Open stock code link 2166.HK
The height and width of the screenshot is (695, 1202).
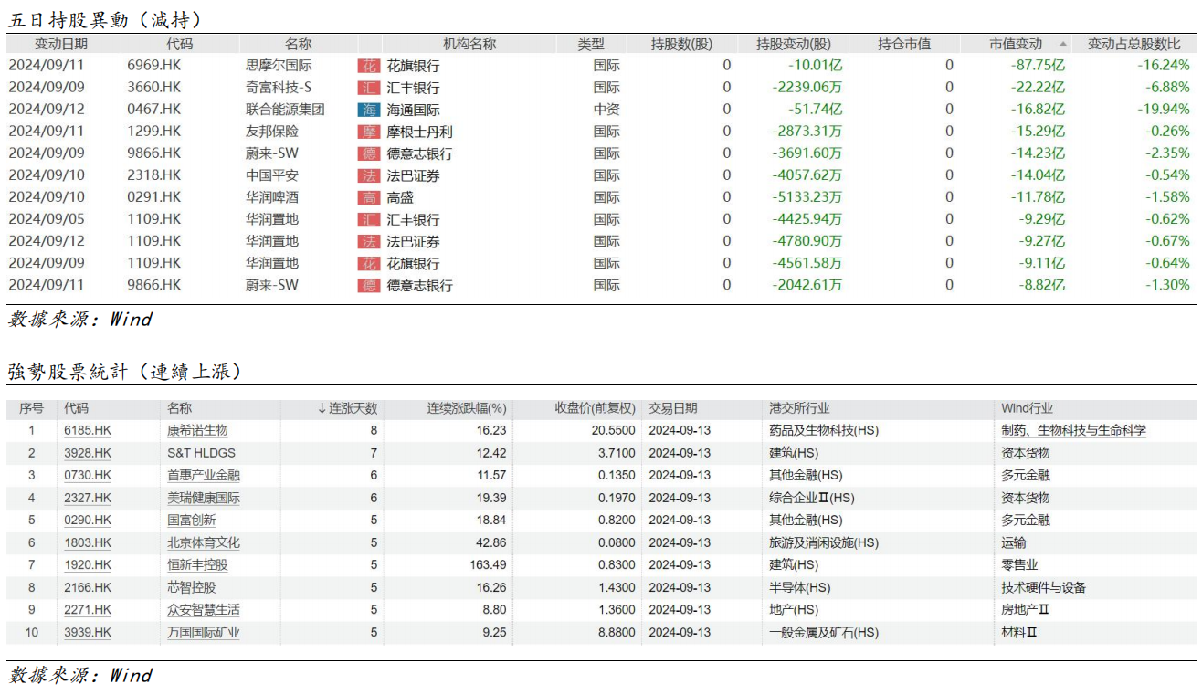click(x=88, y=587)
